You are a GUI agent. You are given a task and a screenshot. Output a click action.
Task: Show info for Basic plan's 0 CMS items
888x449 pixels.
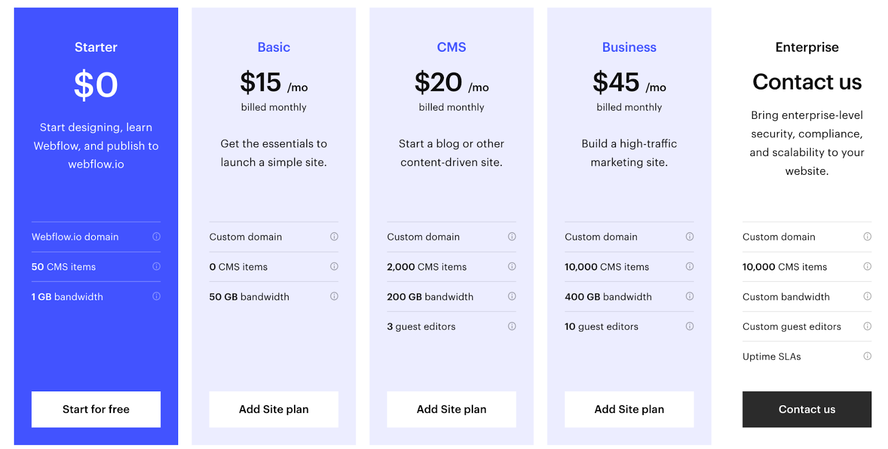(x=334, y=266)
